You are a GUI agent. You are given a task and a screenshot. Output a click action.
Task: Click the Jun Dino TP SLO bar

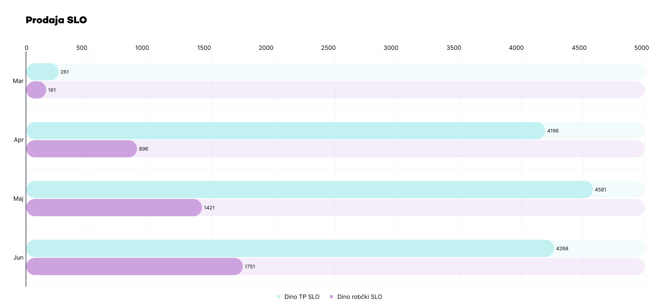pyautogui.click(x=290, y=248)
